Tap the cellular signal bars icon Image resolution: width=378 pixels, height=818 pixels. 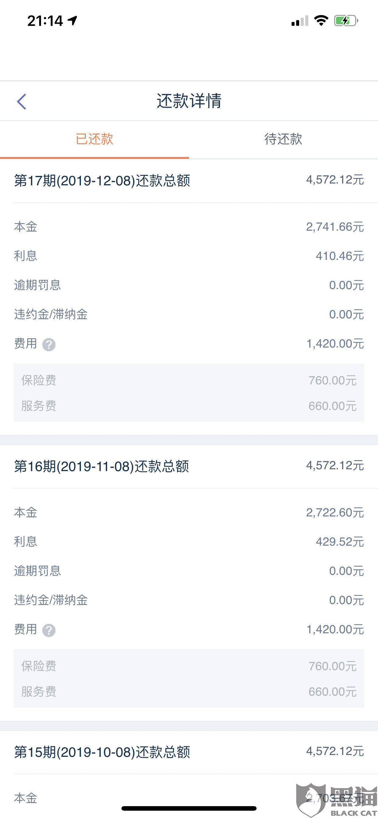tap(299, 21)
